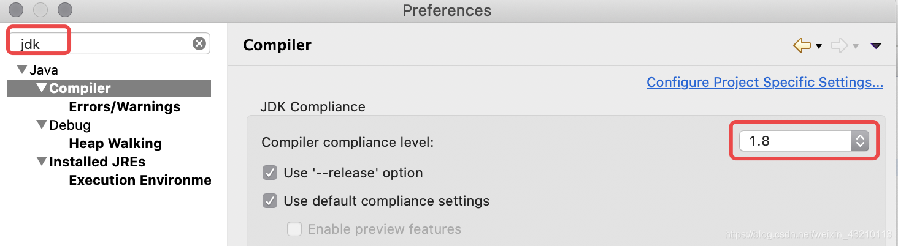The image size is (898, 246).
Task: Open the forward history dropdown arrow
Action: point(856,46)
